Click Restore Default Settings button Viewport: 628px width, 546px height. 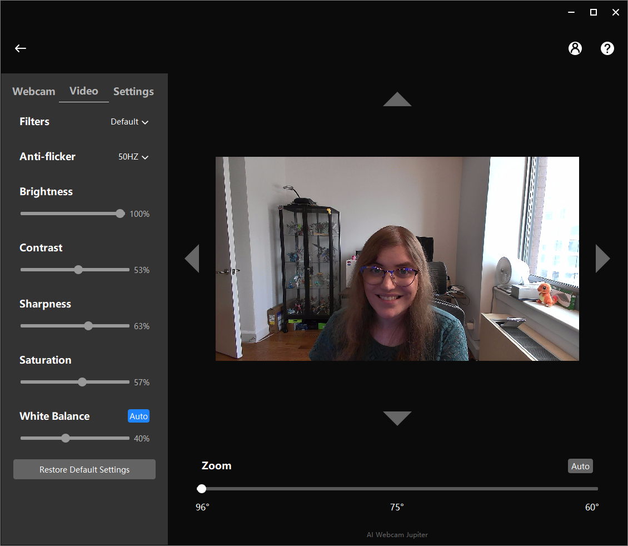[84, 469]
